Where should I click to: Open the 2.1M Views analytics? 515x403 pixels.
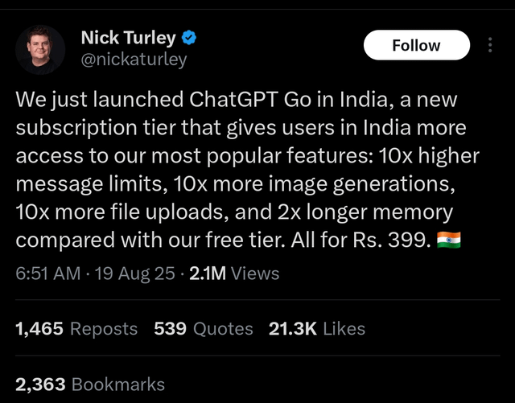point(234,273)
